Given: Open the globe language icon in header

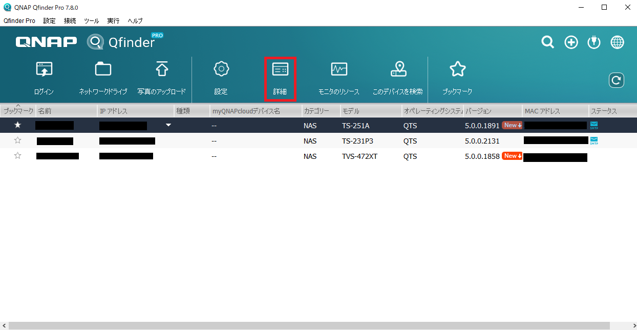Looking at the screenshot, I should click(617, 42).
